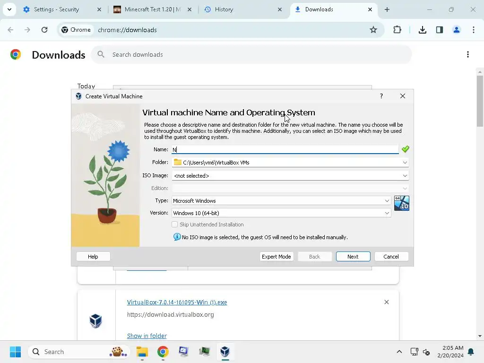Open the monitor app icon in the taskbar

pyautogui.click(x=184, y=352)
